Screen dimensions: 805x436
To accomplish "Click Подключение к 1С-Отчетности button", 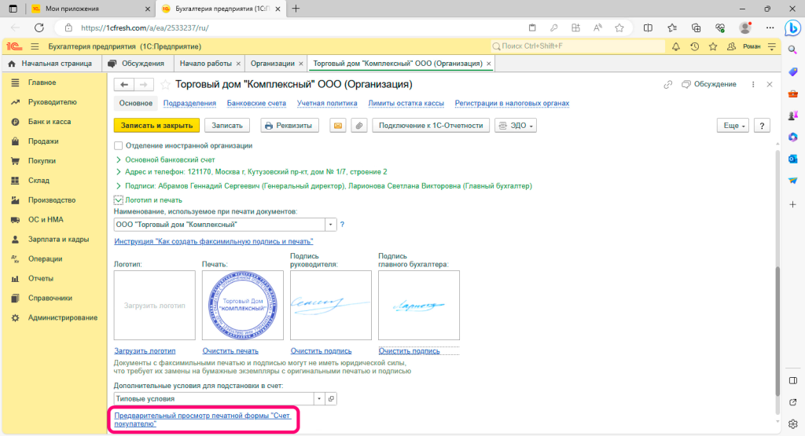I will click(x=431, y=126).
